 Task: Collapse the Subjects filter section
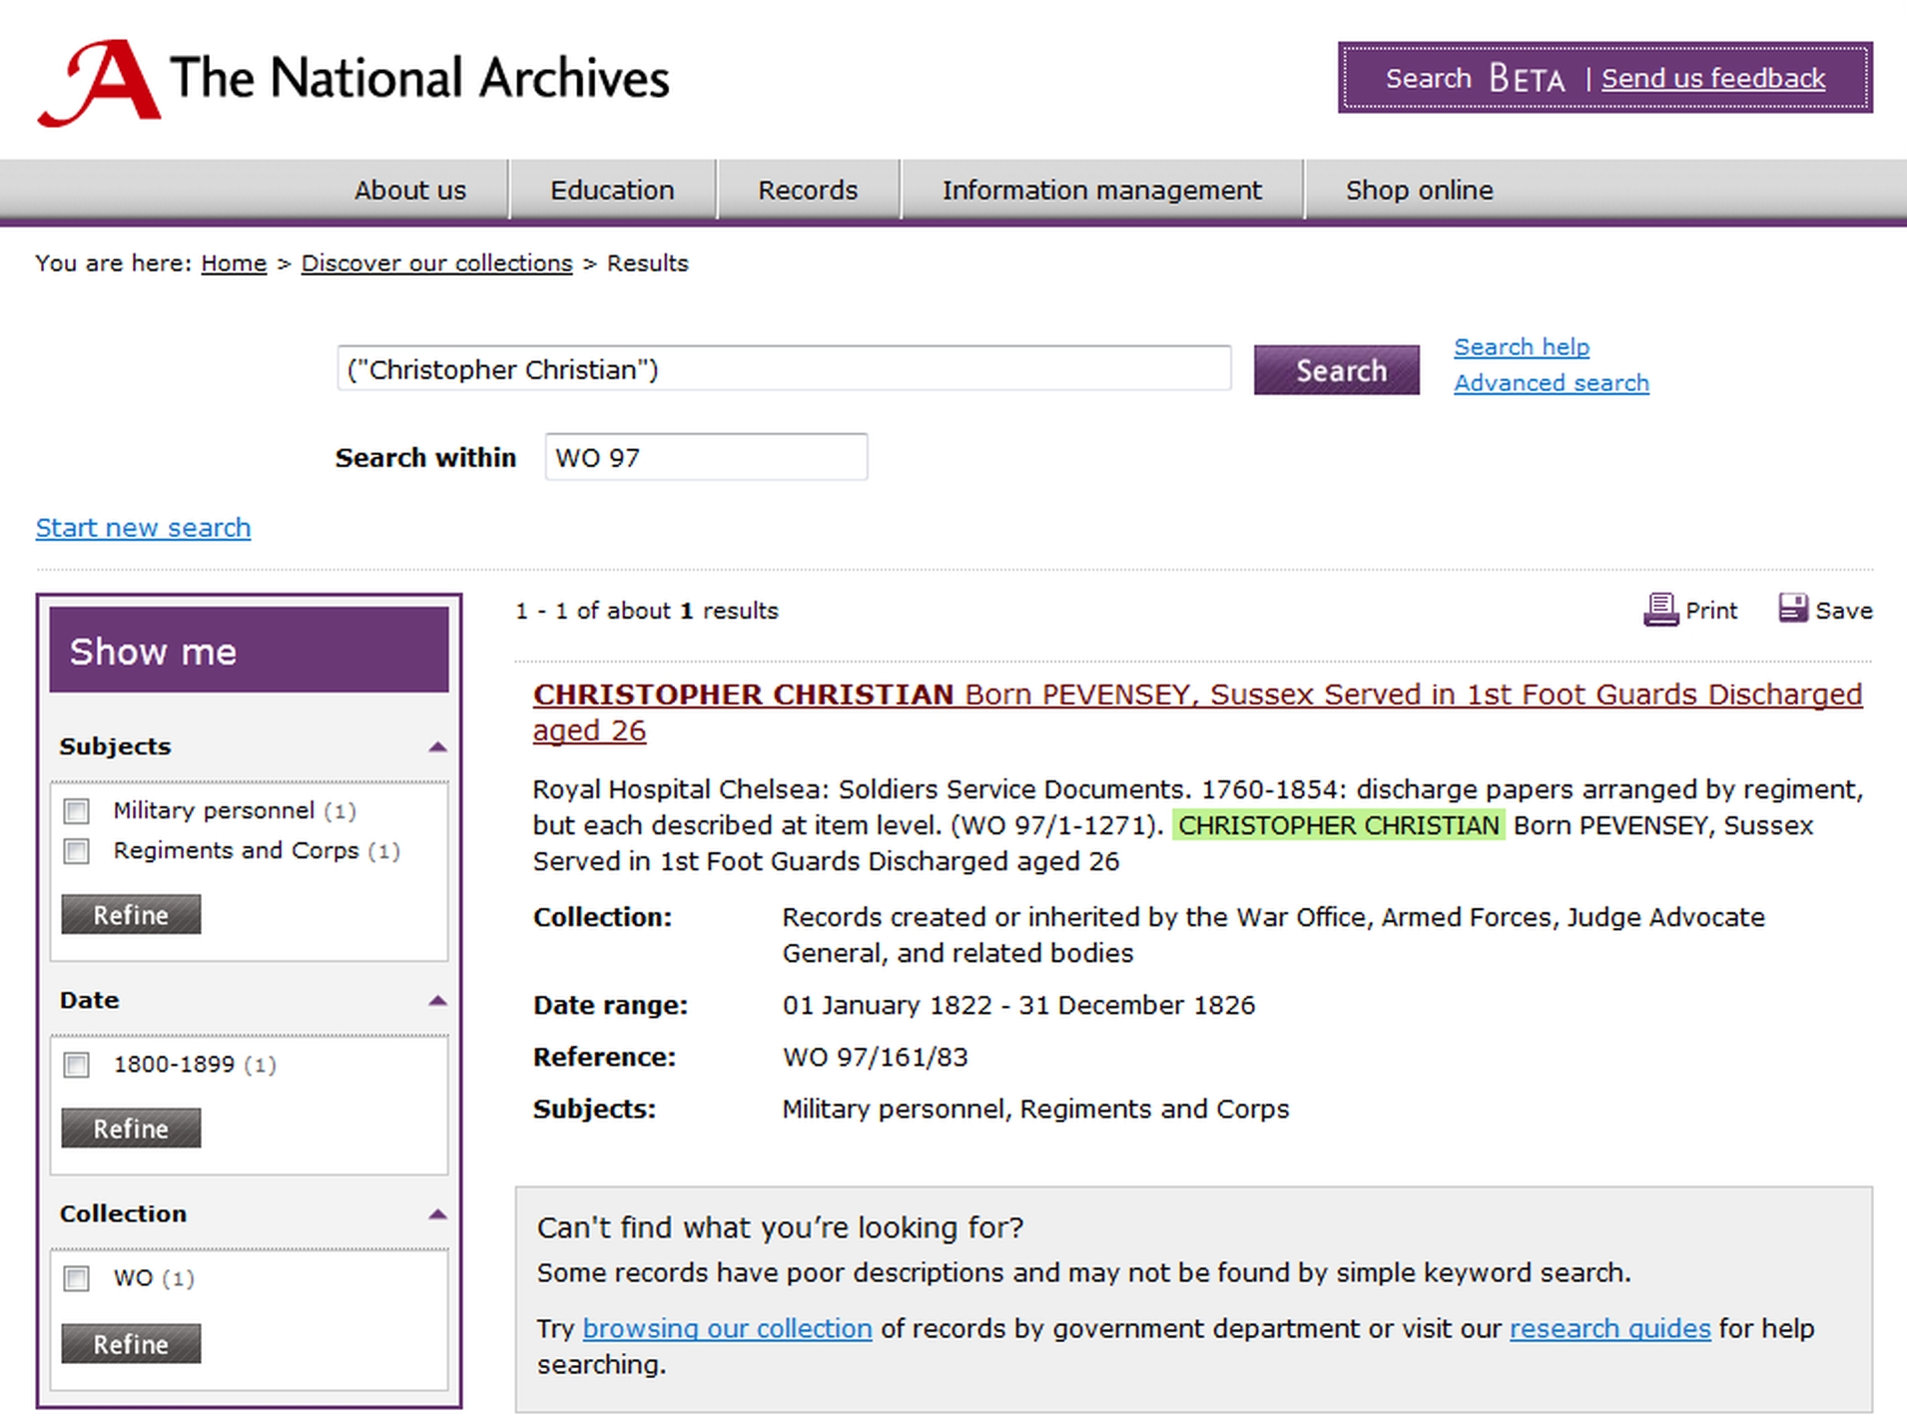[437, 746]
